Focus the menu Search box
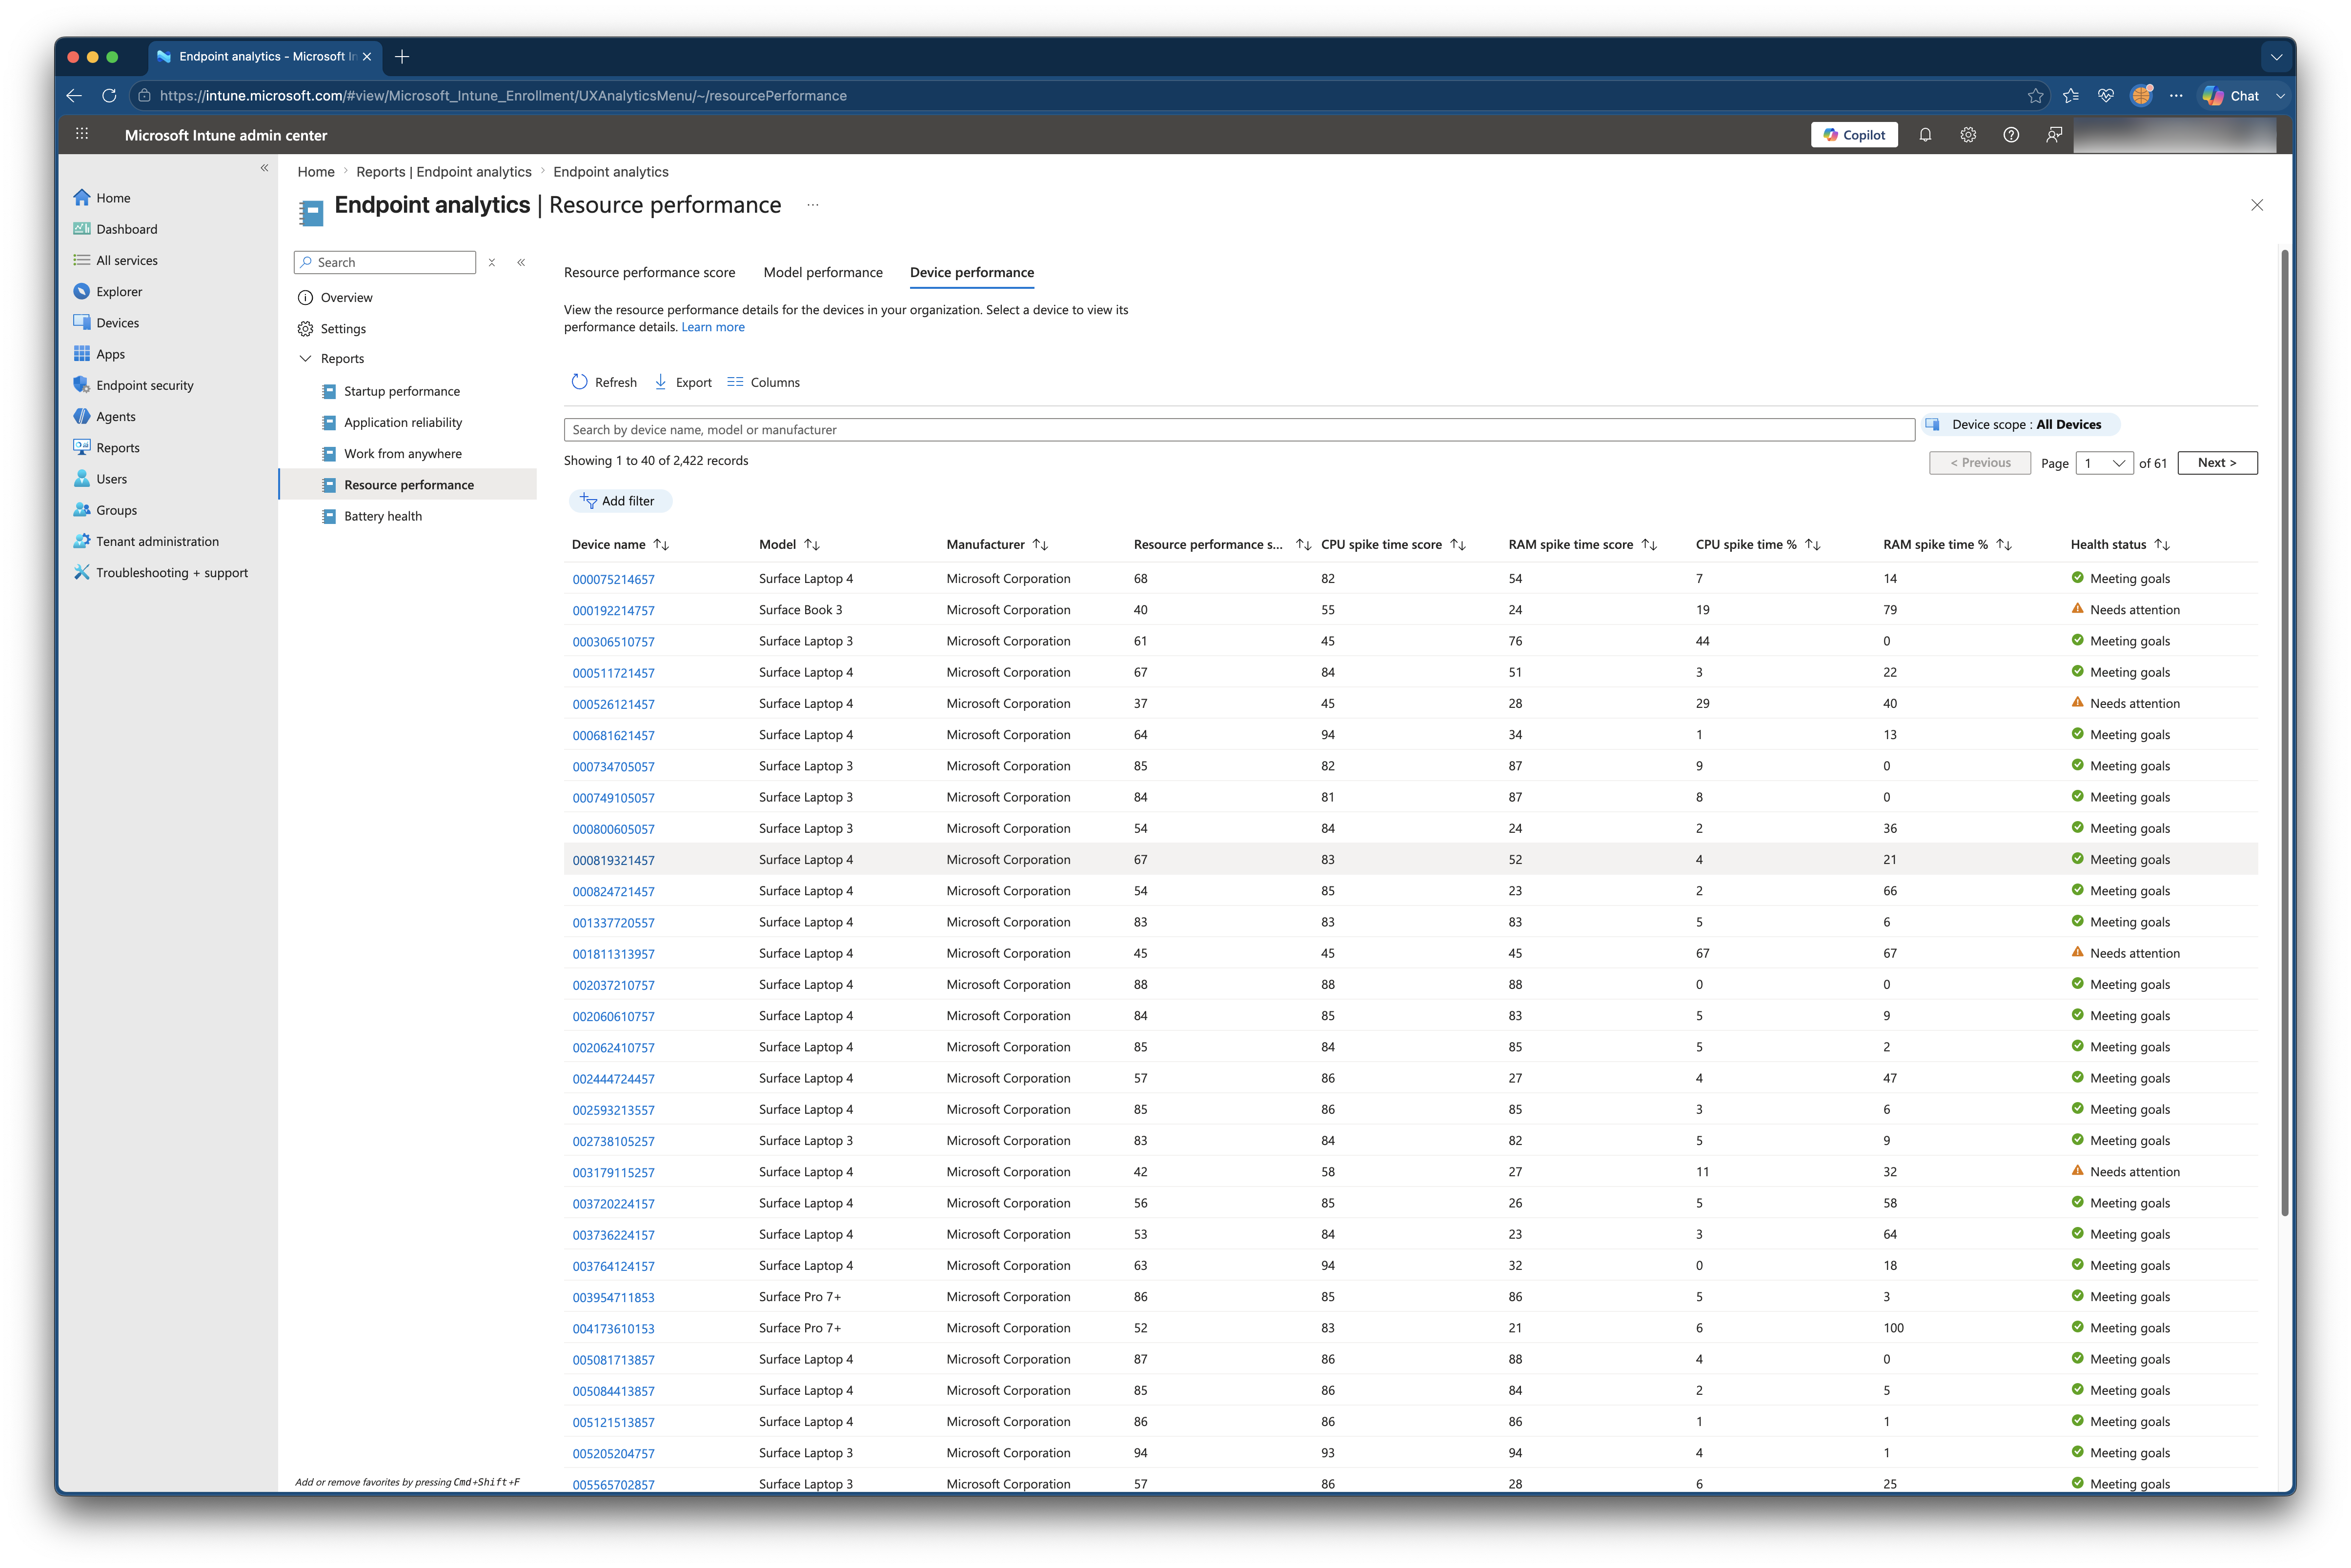The image size is (2351, 1568). click(385, 262)
